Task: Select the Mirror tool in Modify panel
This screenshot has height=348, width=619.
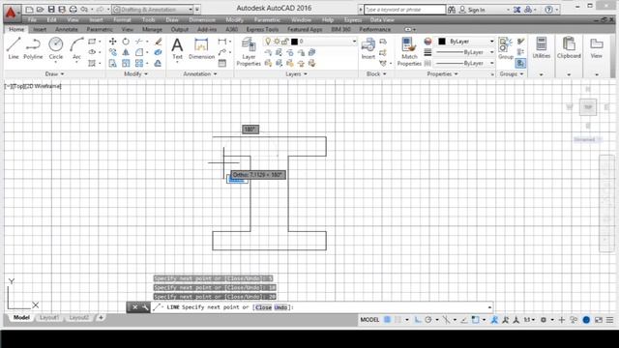Action: click(126, 52)
